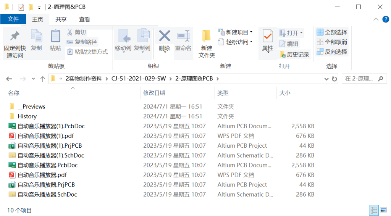Click the Cut scissors button
The height and width of the screenshot is (216, 391).
point(76,32)
